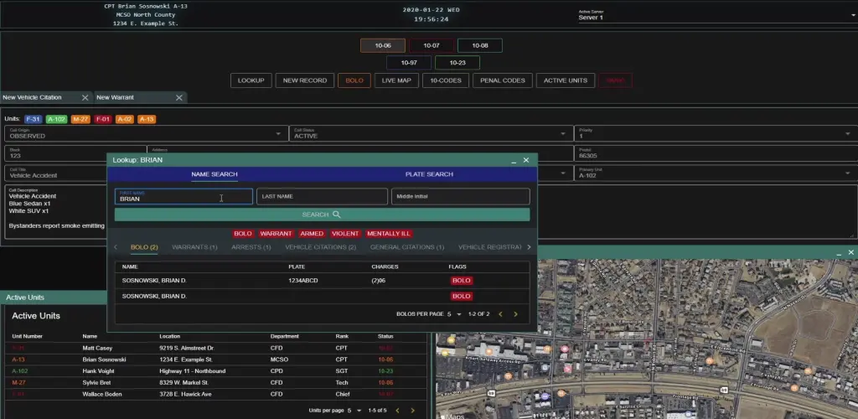This screenshot has height=419, width=858.
Task: Open the GENERAL CITATIONS (1) results tab
Action: pos(407,247)
